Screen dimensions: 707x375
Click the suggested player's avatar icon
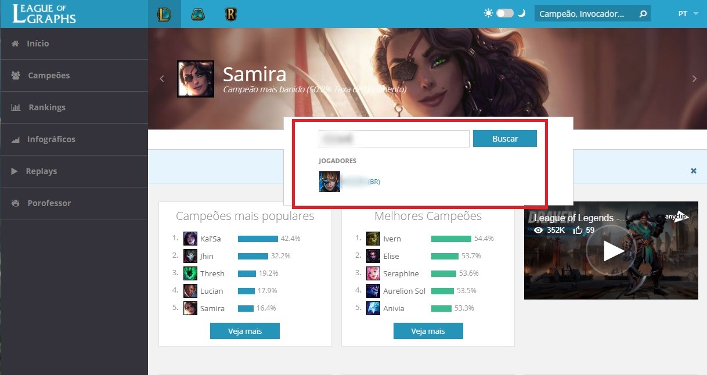click(x=330, y=182)
